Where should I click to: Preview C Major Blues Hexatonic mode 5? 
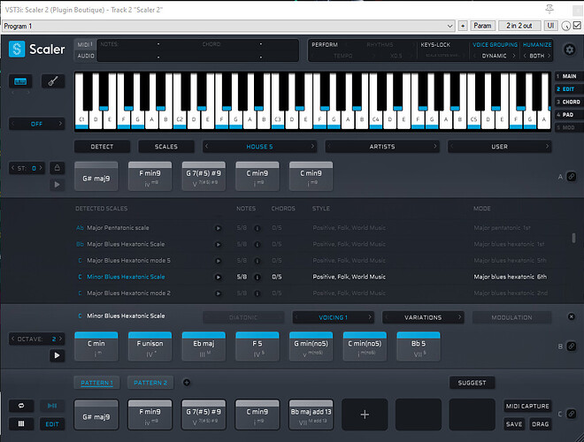(x=219, y=261)
